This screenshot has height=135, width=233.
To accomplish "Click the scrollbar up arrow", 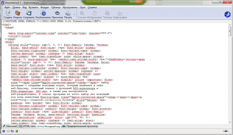I will (230, 25).
